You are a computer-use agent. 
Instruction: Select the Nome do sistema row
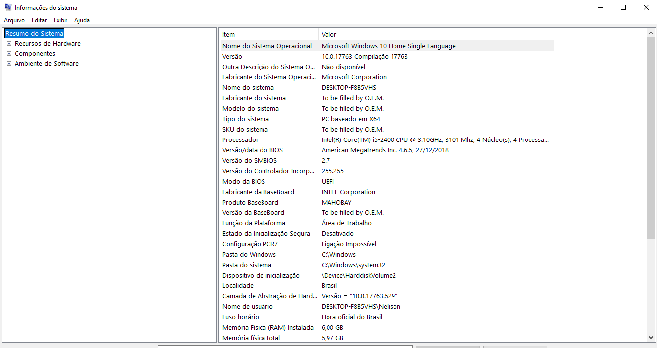click(x=387, y=87)
